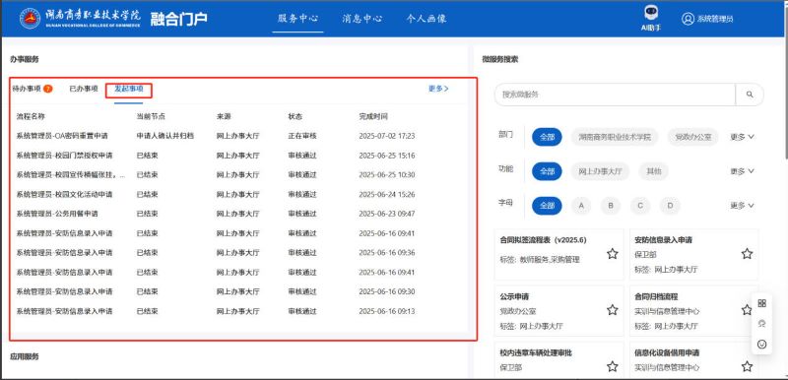
Task: Select the 全部 filter in 部门 row
Action: coord(547,137)
